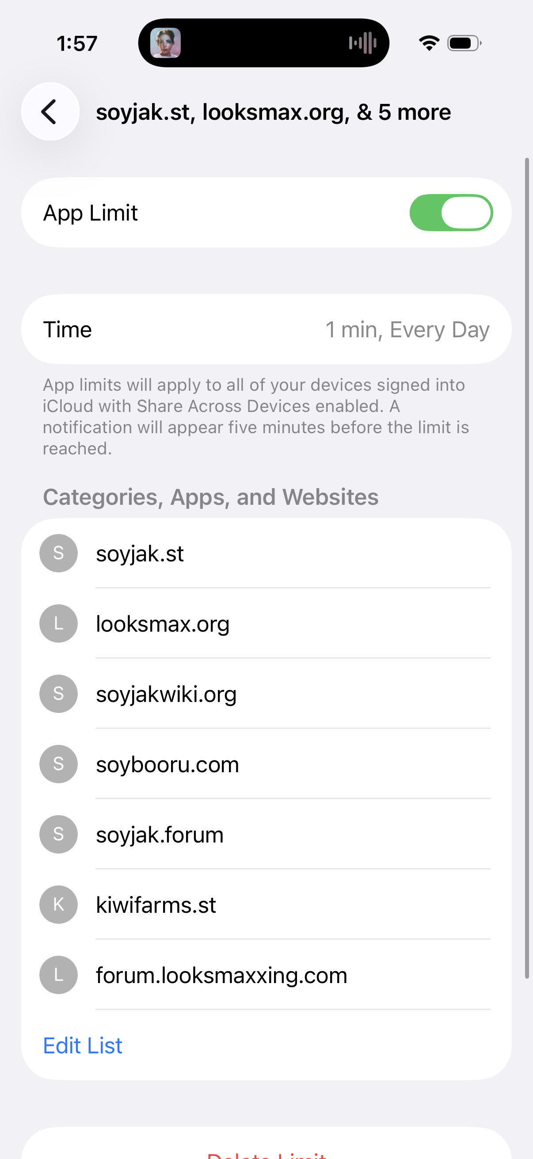Click the vertical scrollbar indicator
The image size is (533, 1159).
click(527, 567)
